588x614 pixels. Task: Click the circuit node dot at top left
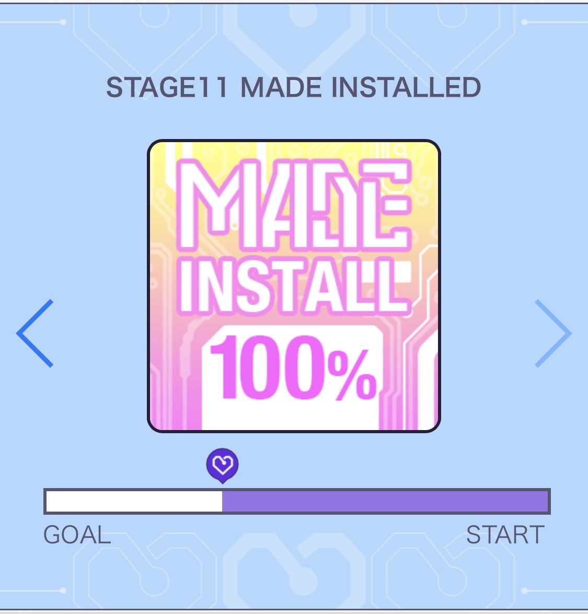click(x=63, y=22)
